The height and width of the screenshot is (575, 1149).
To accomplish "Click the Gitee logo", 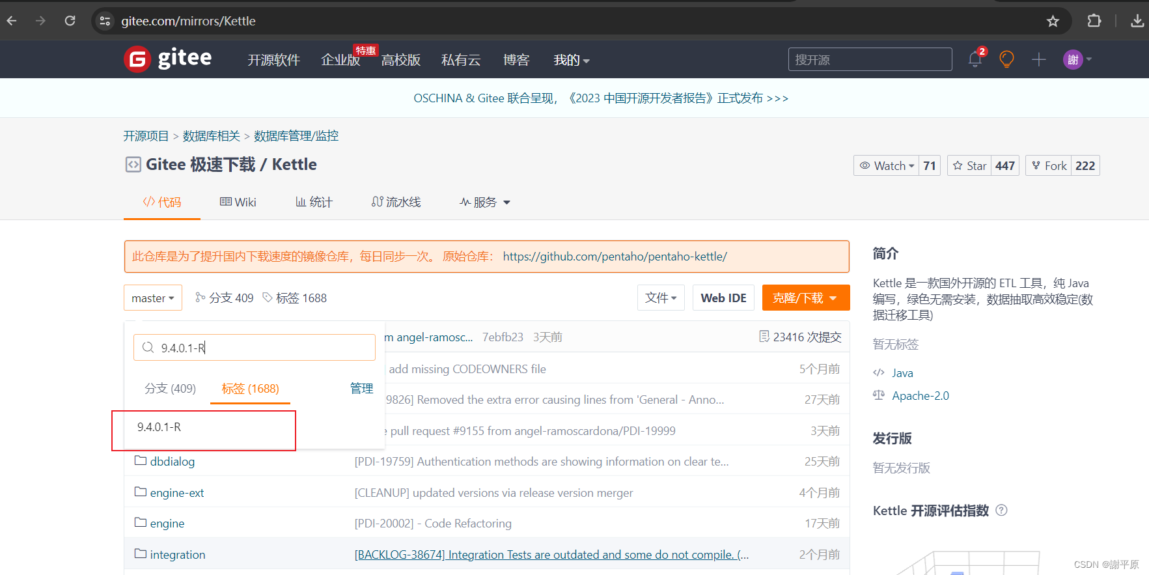I will click(x=168, y=59).
